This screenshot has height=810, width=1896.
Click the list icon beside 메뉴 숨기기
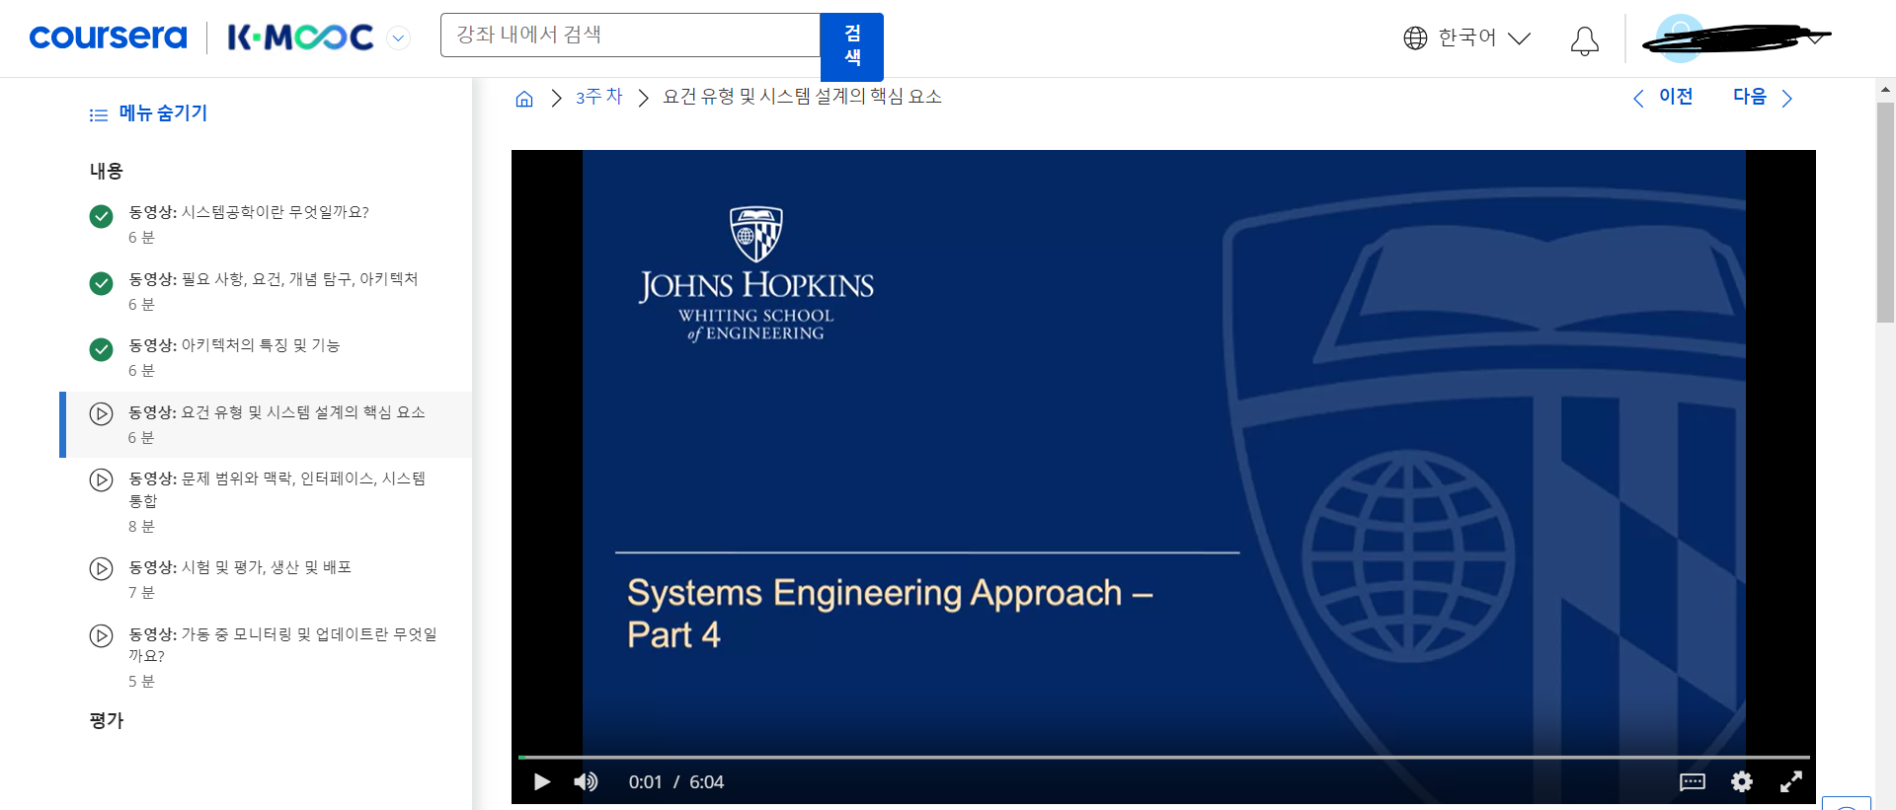[99, 115]
